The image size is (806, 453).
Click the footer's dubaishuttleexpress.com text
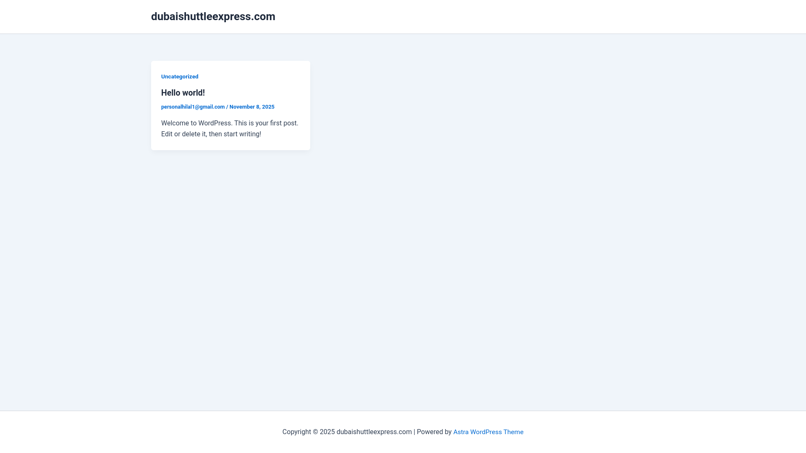374,432
